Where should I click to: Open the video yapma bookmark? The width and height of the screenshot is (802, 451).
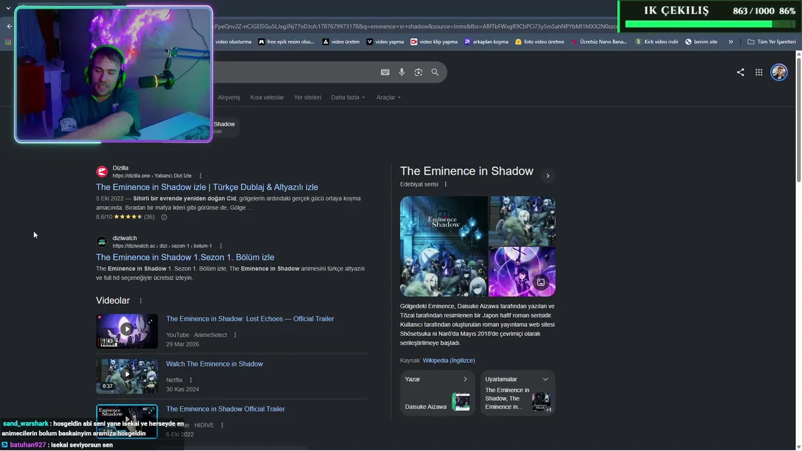pos(385,42)
